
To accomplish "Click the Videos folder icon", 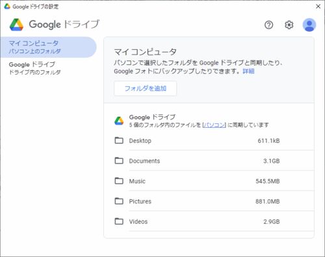I will coord(119,221).
